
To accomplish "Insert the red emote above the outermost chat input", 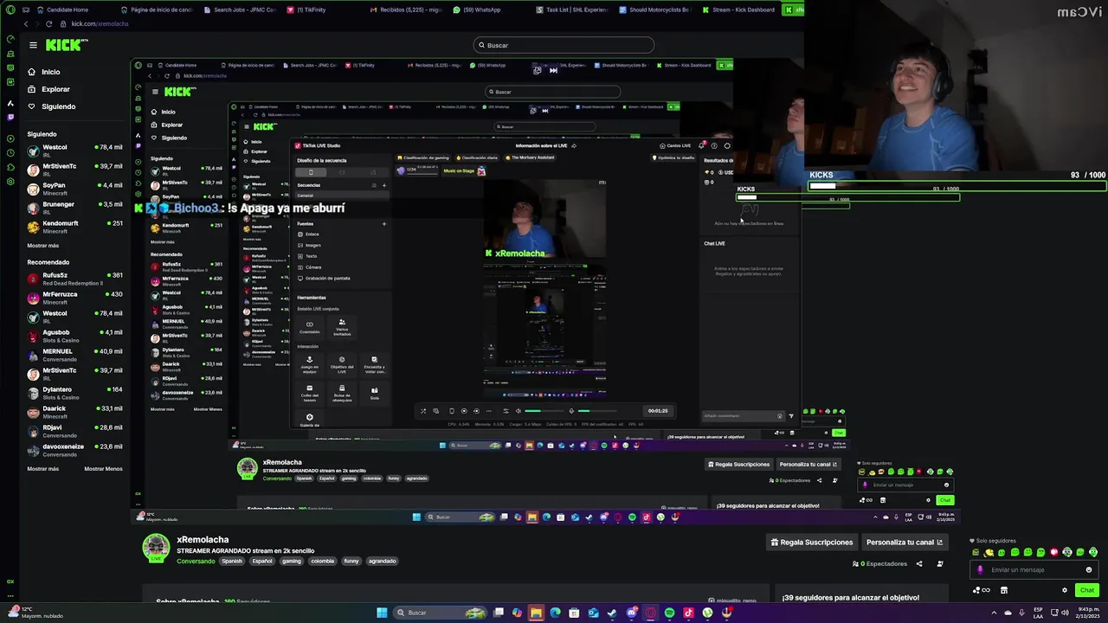I will pyautogui.click(x=1054, y=552).
